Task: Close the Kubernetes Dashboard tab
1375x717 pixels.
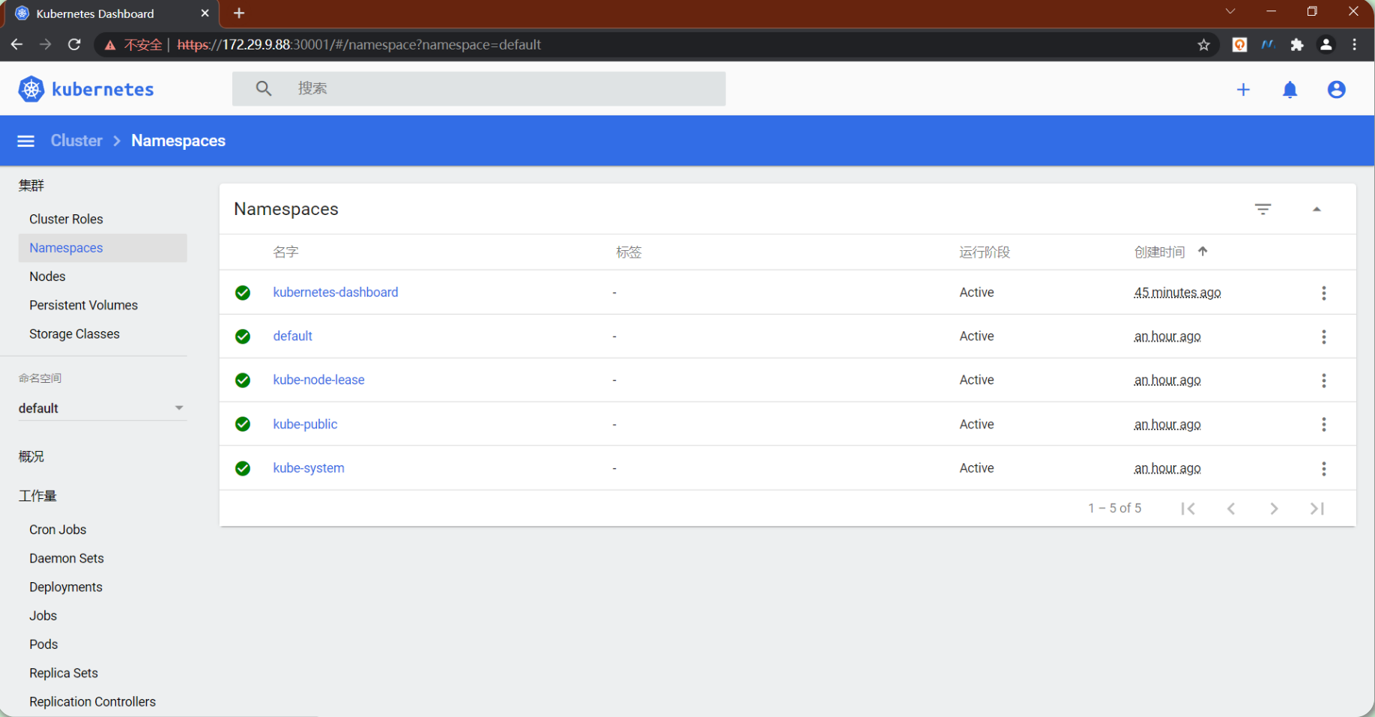Action: click(205, 13)
